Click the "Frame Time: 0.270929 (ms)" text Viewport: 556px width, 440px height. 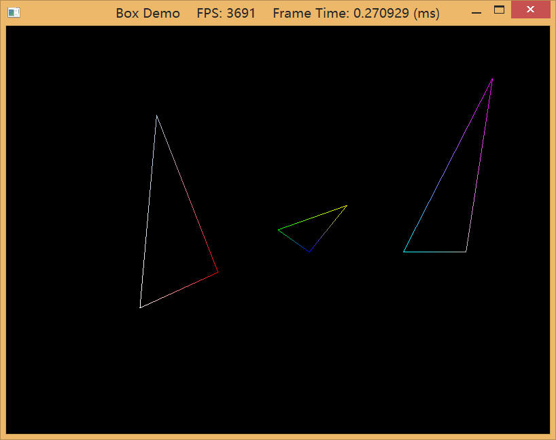point(356,14)
